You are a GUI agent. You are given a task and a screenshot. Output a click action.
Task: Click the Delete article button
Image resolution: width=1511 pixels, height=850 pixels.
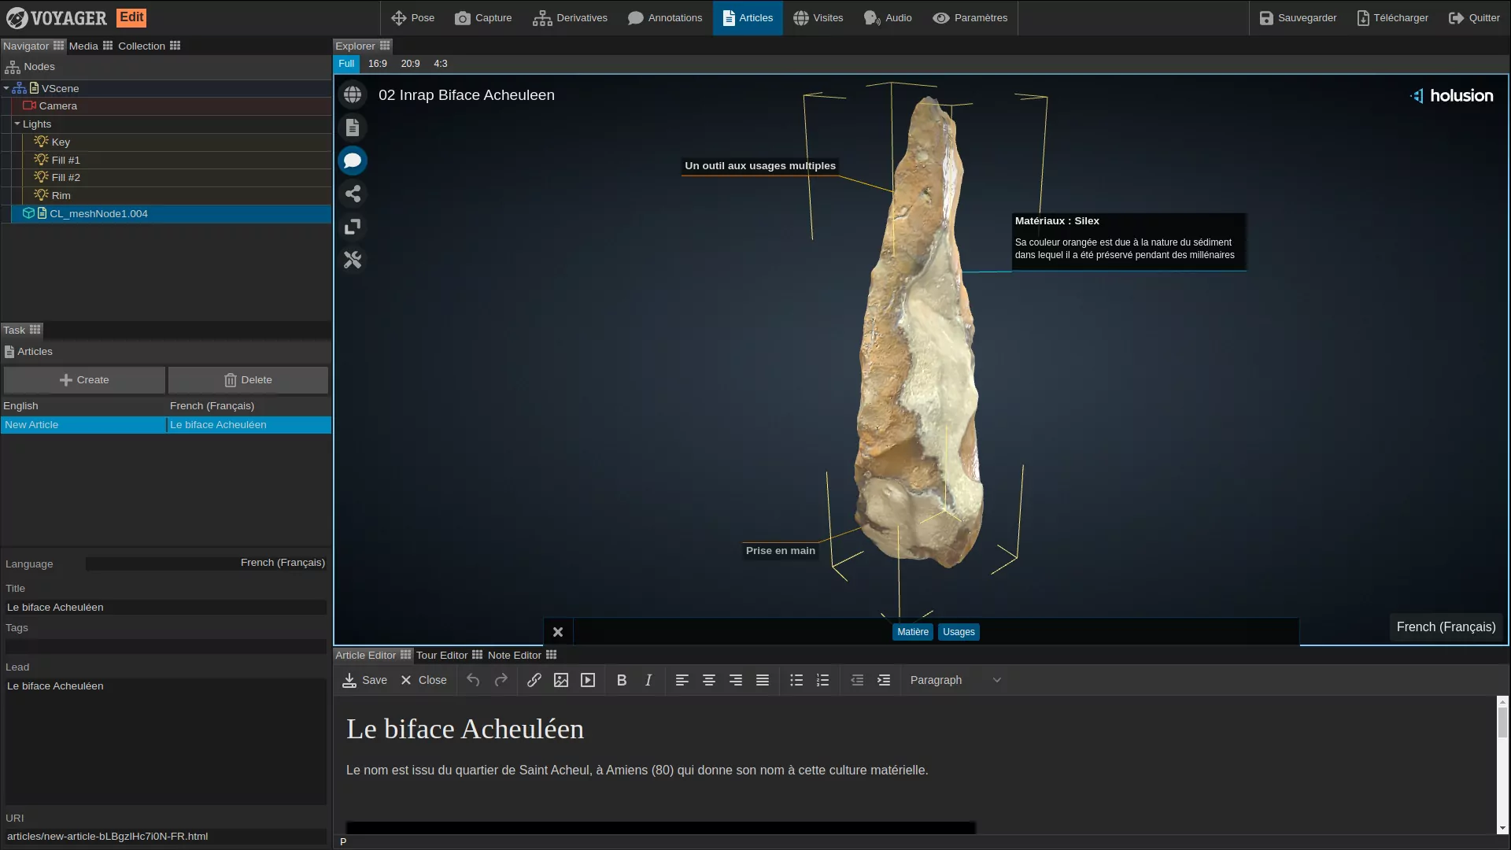(248, 379)
